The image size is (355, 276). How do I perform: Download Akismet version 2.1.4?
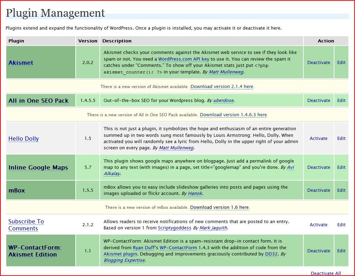coord(222,87)
